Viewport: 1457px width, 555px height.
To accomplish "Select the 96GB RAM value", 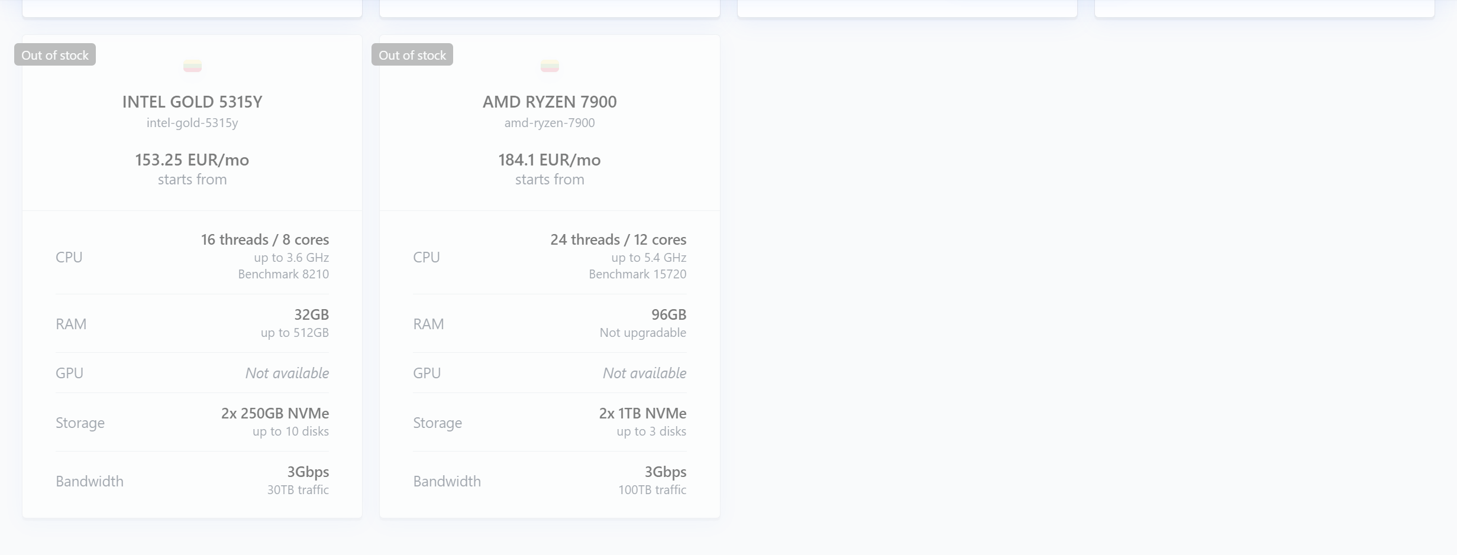I will 668,314.
